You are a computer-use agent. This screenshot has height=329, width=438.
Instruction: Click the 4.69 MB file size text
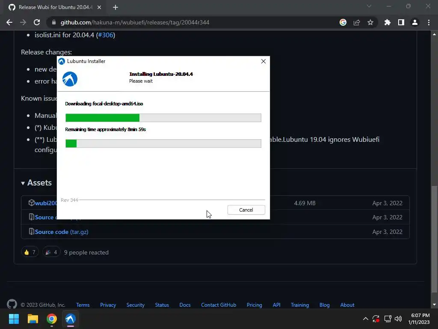coord(305,203)
